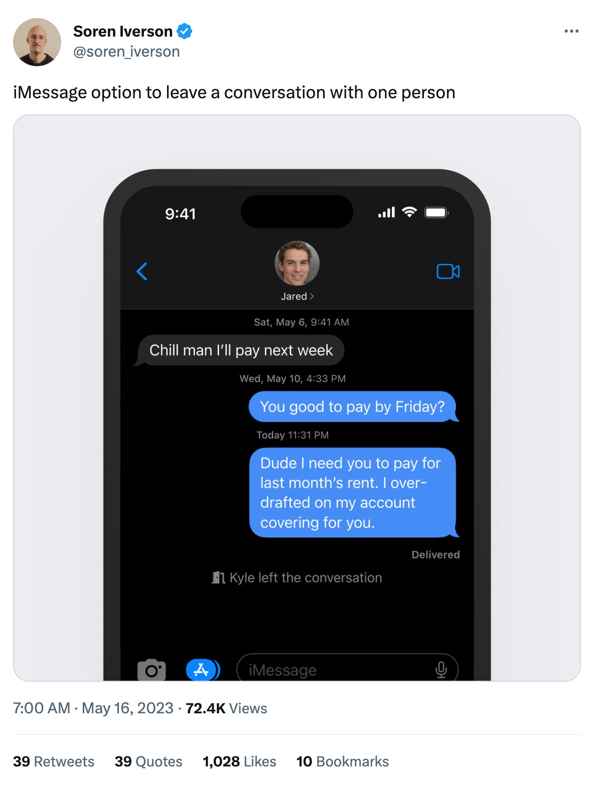
Task: Click the blue verified badge beside Soren Iverson
Action: [185, 31]
